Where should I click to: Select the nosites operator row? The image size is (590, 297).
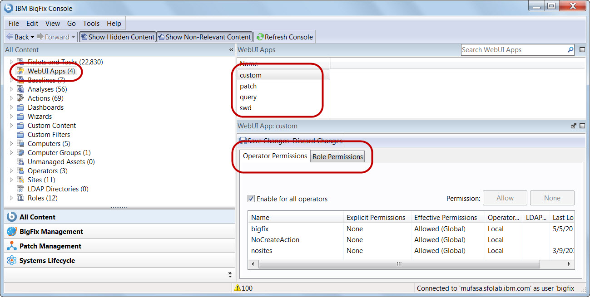[411, 251]
